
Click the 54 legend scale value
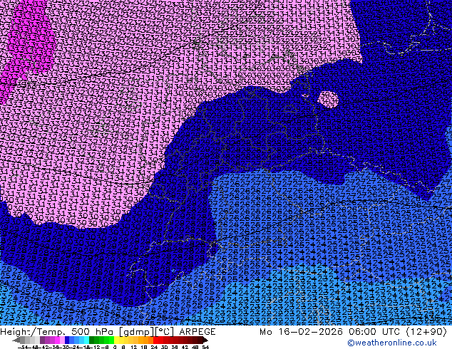205,347
